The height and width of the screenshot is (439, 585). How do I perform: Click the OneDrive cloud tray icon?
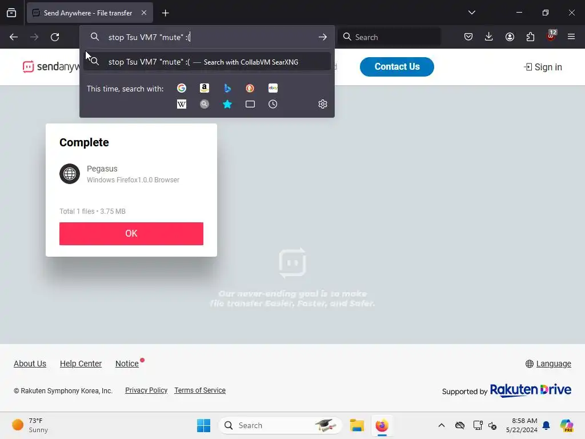pos(460,425)
